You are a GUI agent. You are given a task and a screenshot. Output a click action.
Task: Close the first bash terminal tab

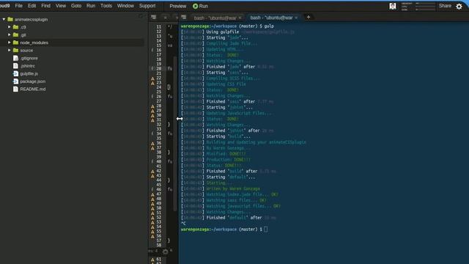pos(240,18)
